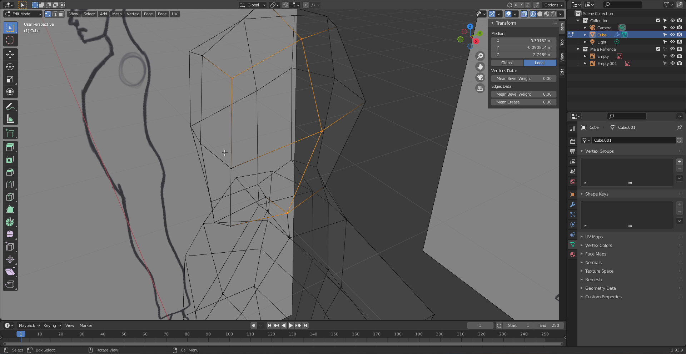Viewport: 686px width, 354px height.
Task: Open the Material Properties tab
Action: tap(572, 254)
